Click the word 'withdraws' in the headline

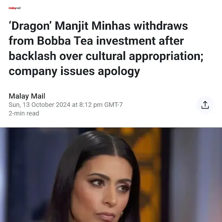pyautogui.click(x=161, y=26)
